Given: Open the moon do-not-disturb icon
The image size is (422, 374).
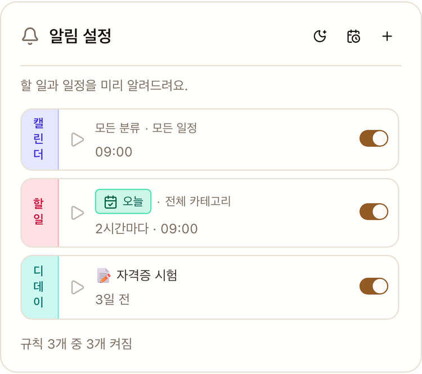Looking at the screenshot, I should [320, 36].
